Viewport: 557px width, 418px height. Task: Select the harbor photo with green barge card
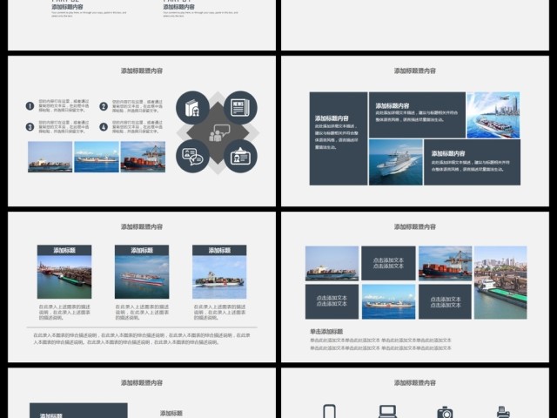point(64,277)
